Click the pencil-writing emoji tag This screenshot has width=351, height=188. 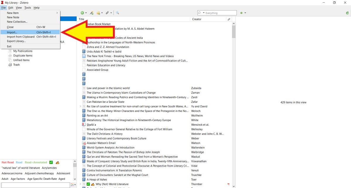[x=58, y=162]
